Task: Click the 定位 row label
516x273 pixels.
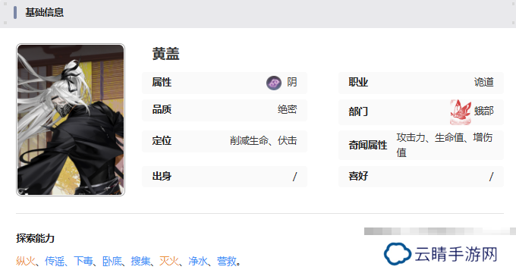Action: [x=162, y=141]
